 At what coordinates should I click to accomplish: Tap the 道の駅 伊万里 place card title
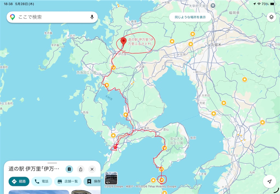[x=34, y=169]
